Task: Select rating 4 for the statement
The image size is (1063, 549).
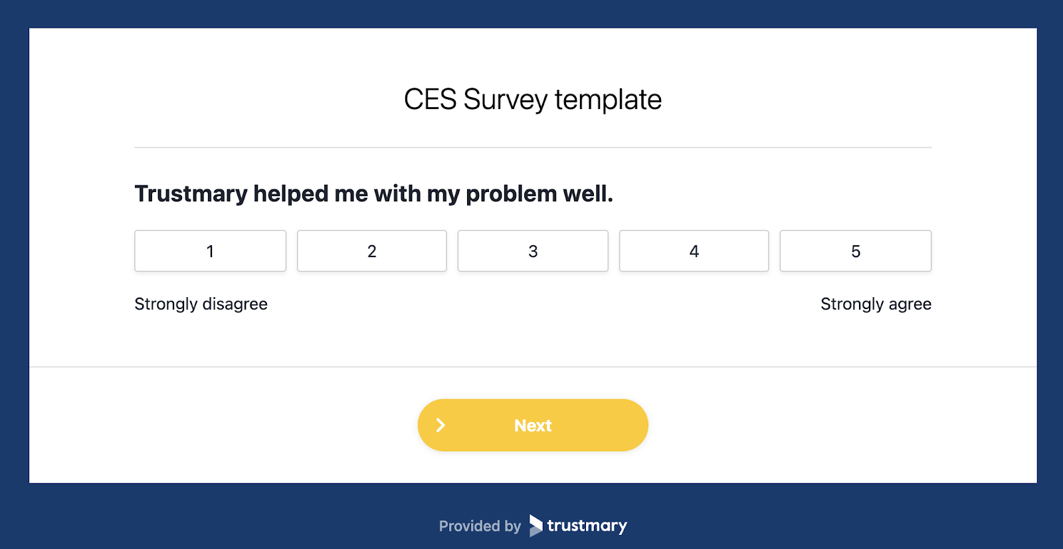Action: coord(694,251)
